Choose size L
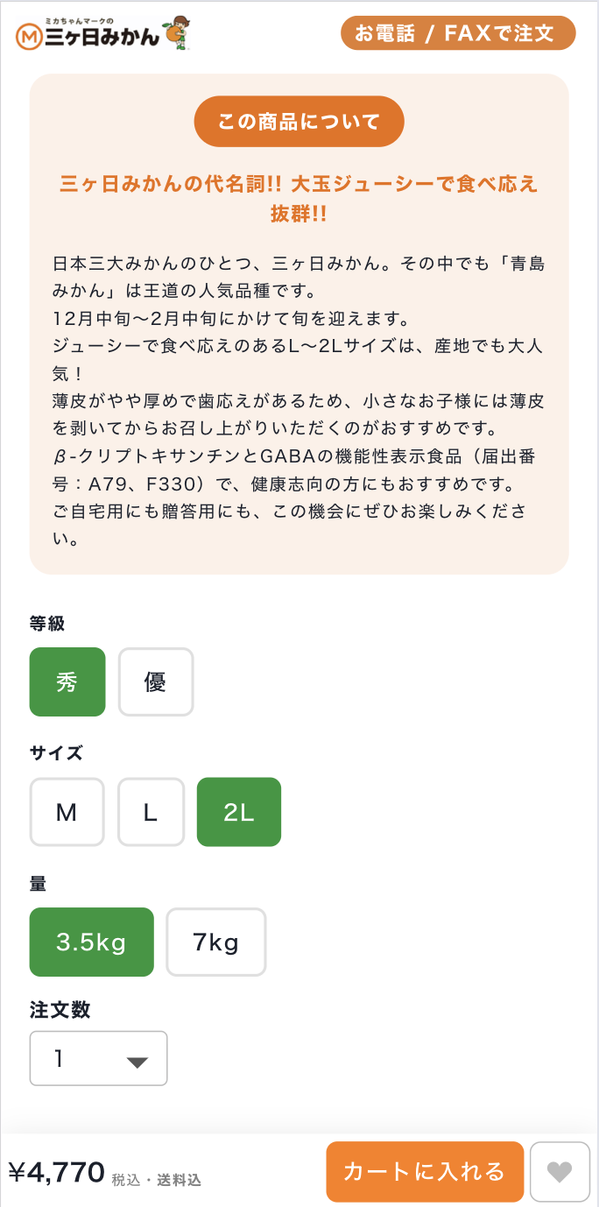The height and width of the screenshot is (1207, 599). [x=151, y=812]
